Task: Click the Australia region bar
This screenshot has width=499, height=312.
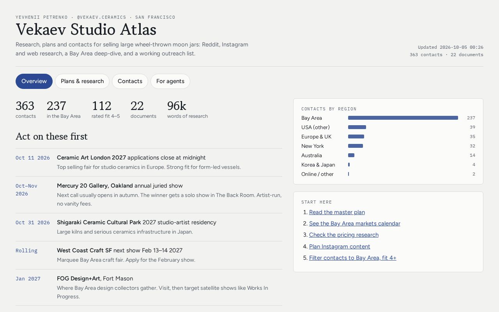Action: tap(351, 155)
